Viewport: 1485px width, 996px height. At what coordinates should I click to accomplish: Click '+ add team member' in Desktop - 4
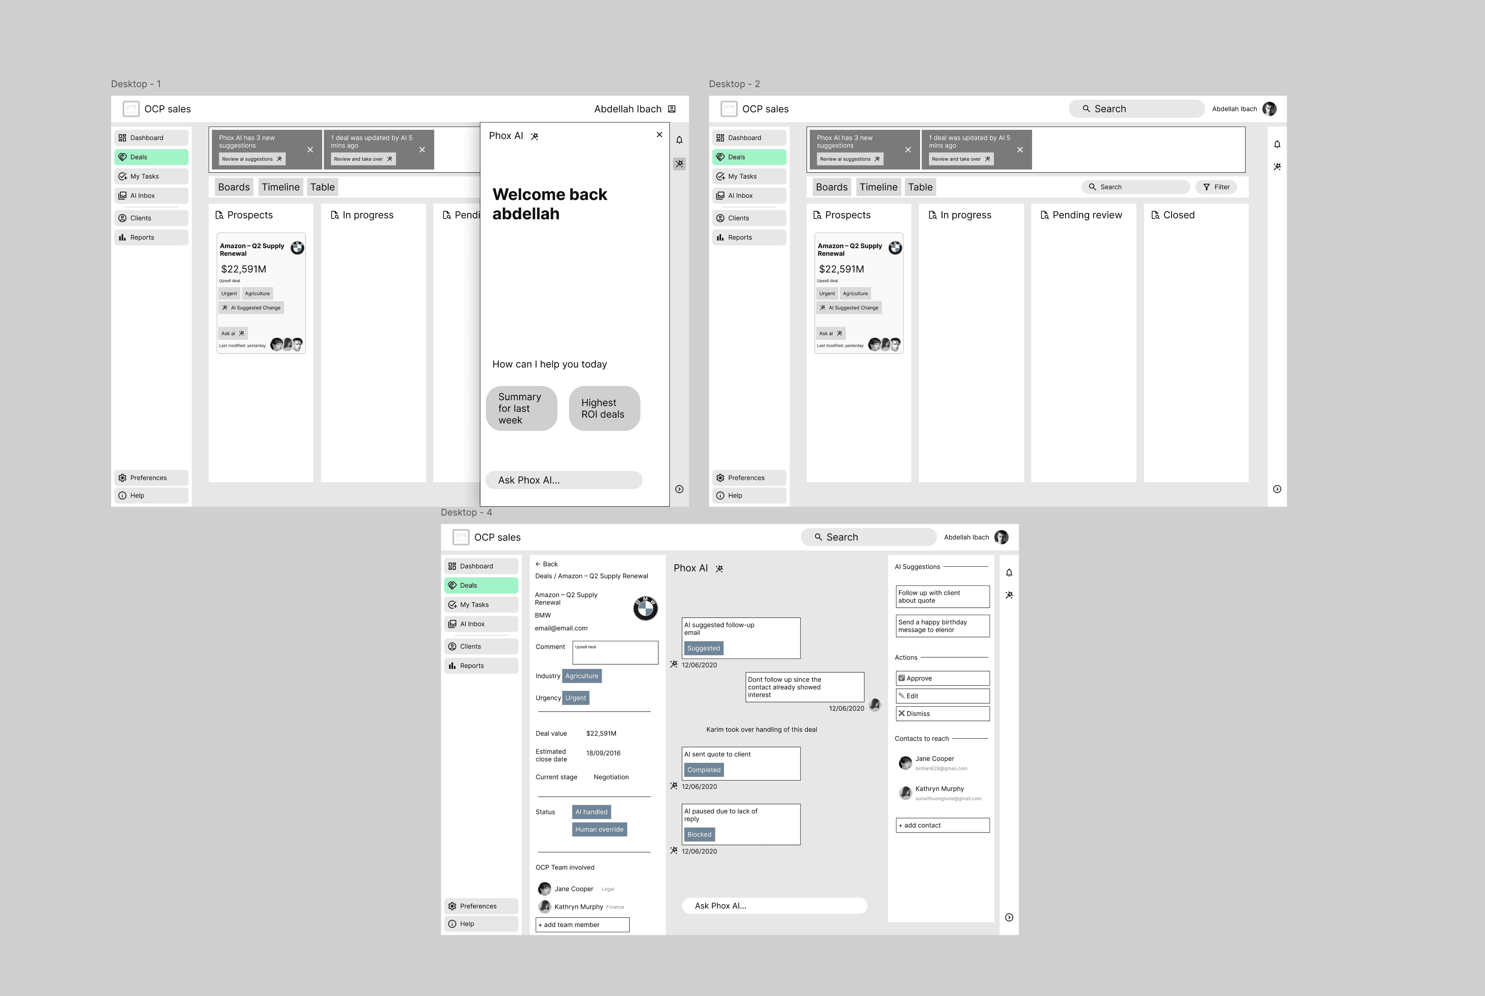pos(582,925)
